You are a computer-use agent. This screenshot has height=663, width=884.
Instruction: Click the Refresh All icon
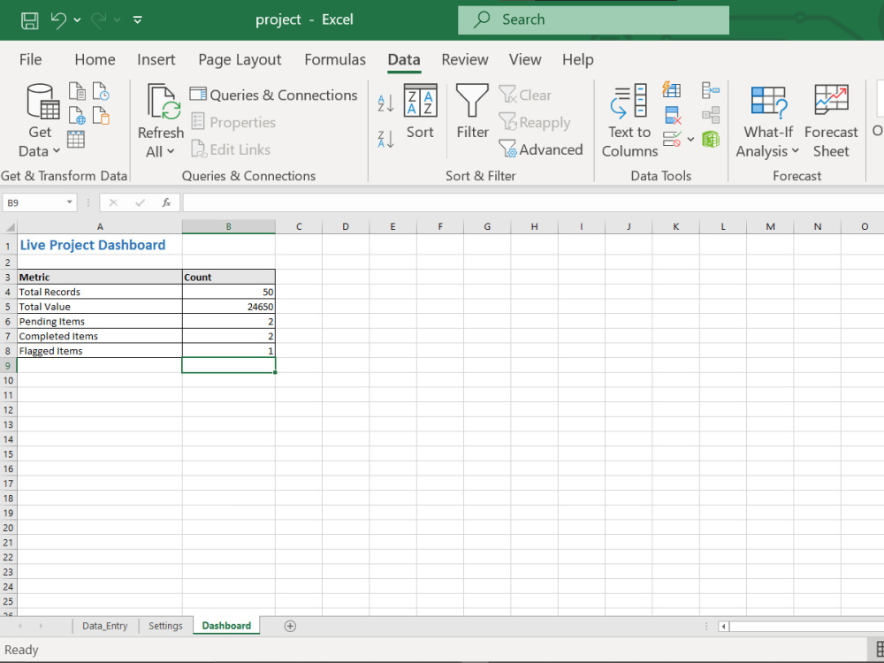[163, 102]
